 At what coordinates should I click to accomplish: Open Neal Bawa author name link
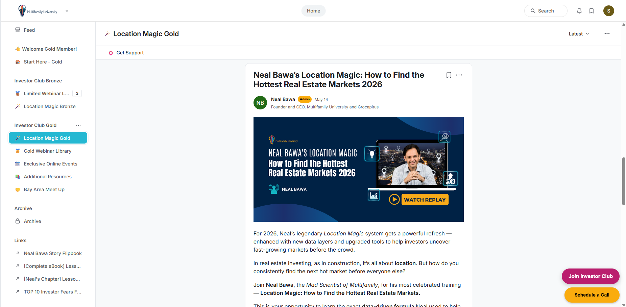tap(283, 99)
